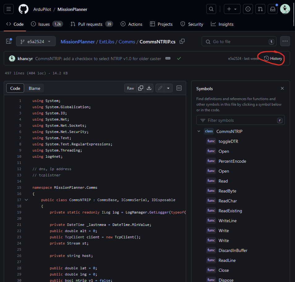
Task: Open the symbols panel toggle icon
Action: click(179, 88)
